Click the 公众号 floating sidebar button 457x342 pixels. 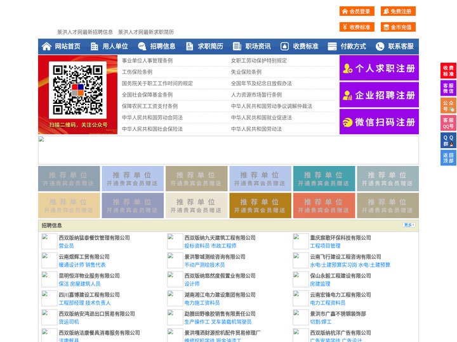pyautogui.click(x=448, y=106)
